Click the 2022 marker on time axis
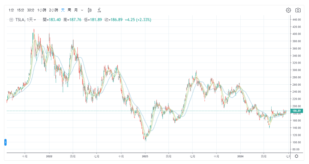The image size is (309, 164). [x=49, y=156]
